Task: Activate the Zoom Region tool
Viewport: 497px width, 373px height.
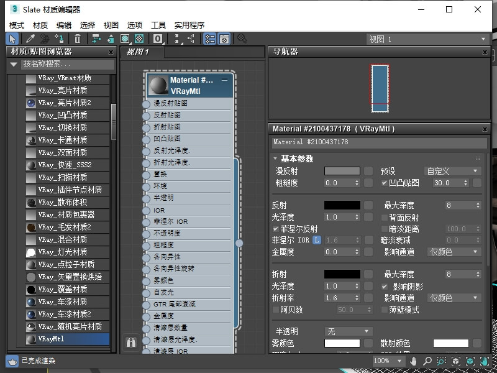Action: point(442,361)
